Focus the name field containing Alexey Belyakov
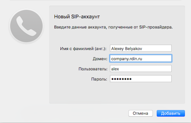Image resolution: width=191 pixels, height=123 pixels. [141, 48]
